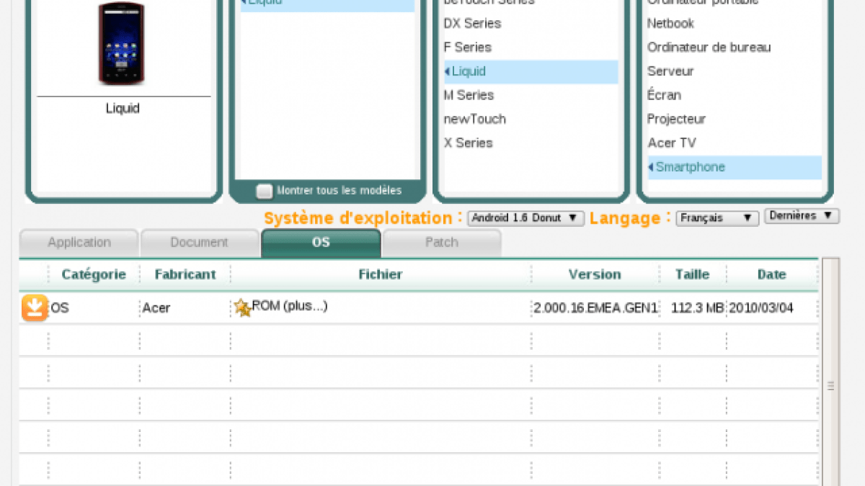Click the file table vertical scrollbar handle
This screenshot has height=486, width=865.
pos(830,386)
